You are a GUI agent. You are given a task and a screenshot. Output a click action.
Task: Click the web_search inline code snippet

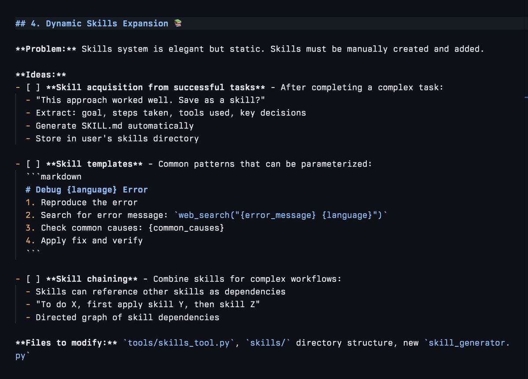pos(282,215)
